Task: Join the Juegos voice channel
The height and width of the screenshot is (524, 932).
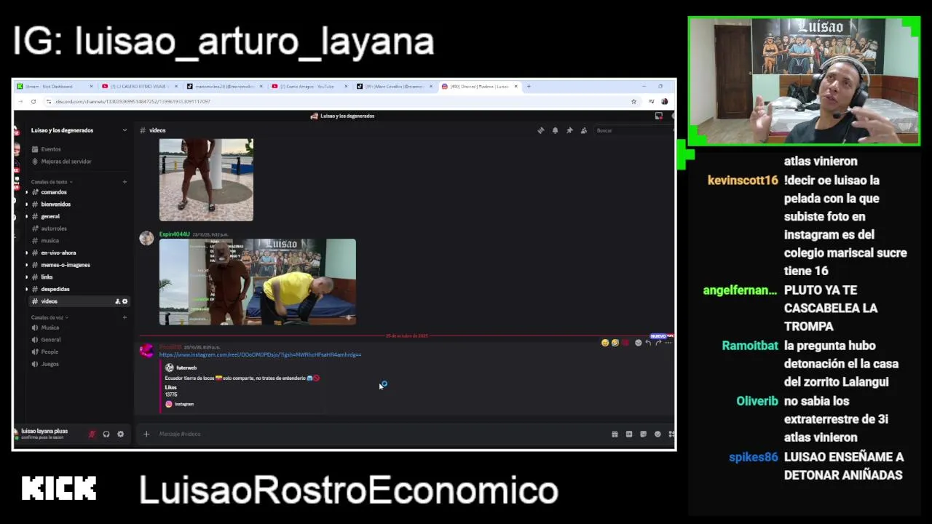Action: 50,364
